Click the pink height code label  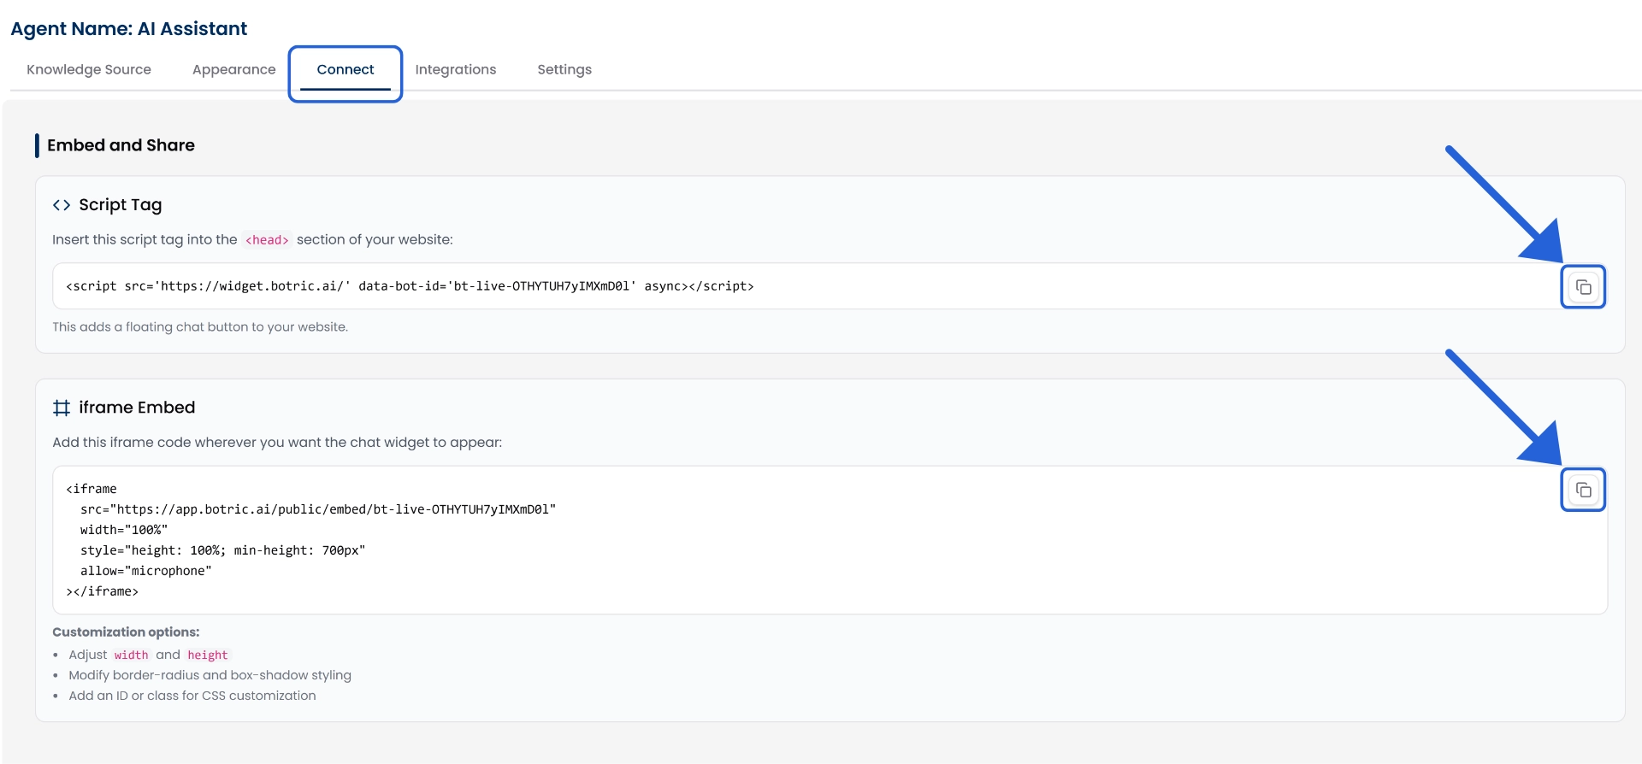[x=208, y=655]
